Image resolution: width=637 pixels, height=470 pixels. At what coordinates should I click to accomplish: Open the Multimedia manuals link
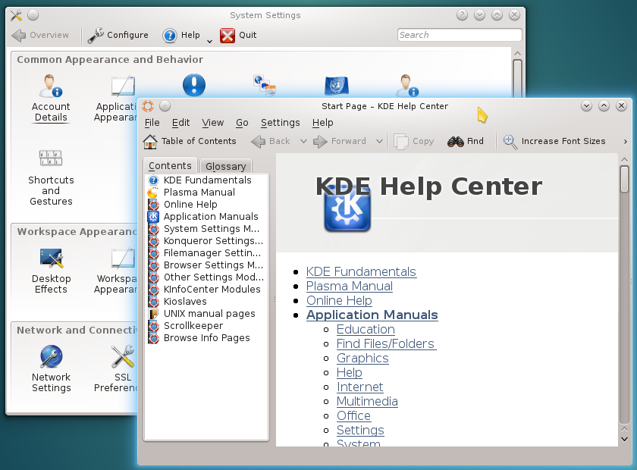click(367, 401)
